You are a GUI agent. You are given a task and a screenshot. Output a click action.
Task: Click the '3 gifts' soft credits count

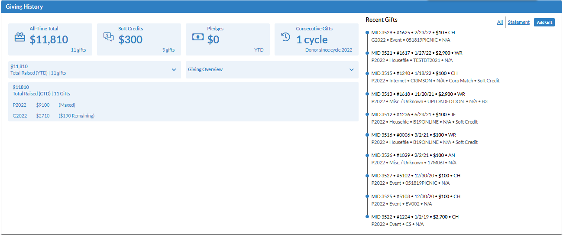[168, 50]
